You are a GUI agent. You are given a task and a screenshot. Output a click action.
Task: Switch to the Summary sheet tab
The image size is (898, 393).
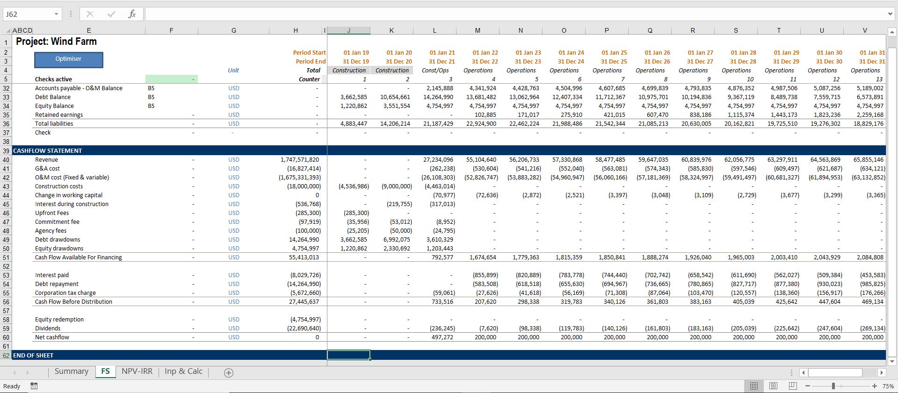coord(71,372)
